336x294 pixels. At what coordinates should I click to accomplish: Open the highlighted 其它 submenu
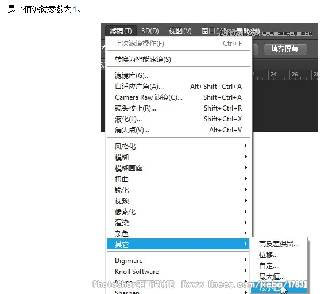(178, 244)
